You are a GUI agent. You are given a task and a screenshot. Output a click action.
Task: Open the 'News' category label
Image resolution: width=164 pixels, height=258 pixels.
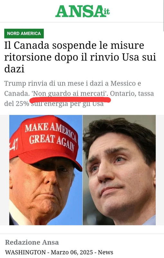coord(105,252)
